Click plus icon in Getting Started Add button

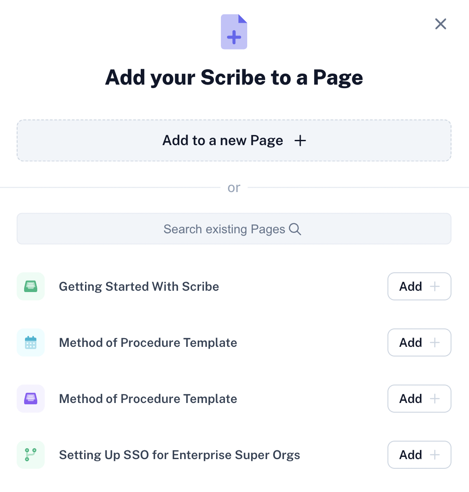coord(434,286)
